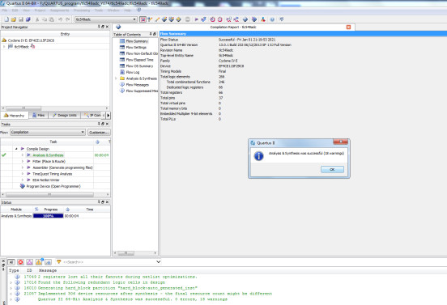Expand the Analysis & Synthesis task

coord(23,155)
